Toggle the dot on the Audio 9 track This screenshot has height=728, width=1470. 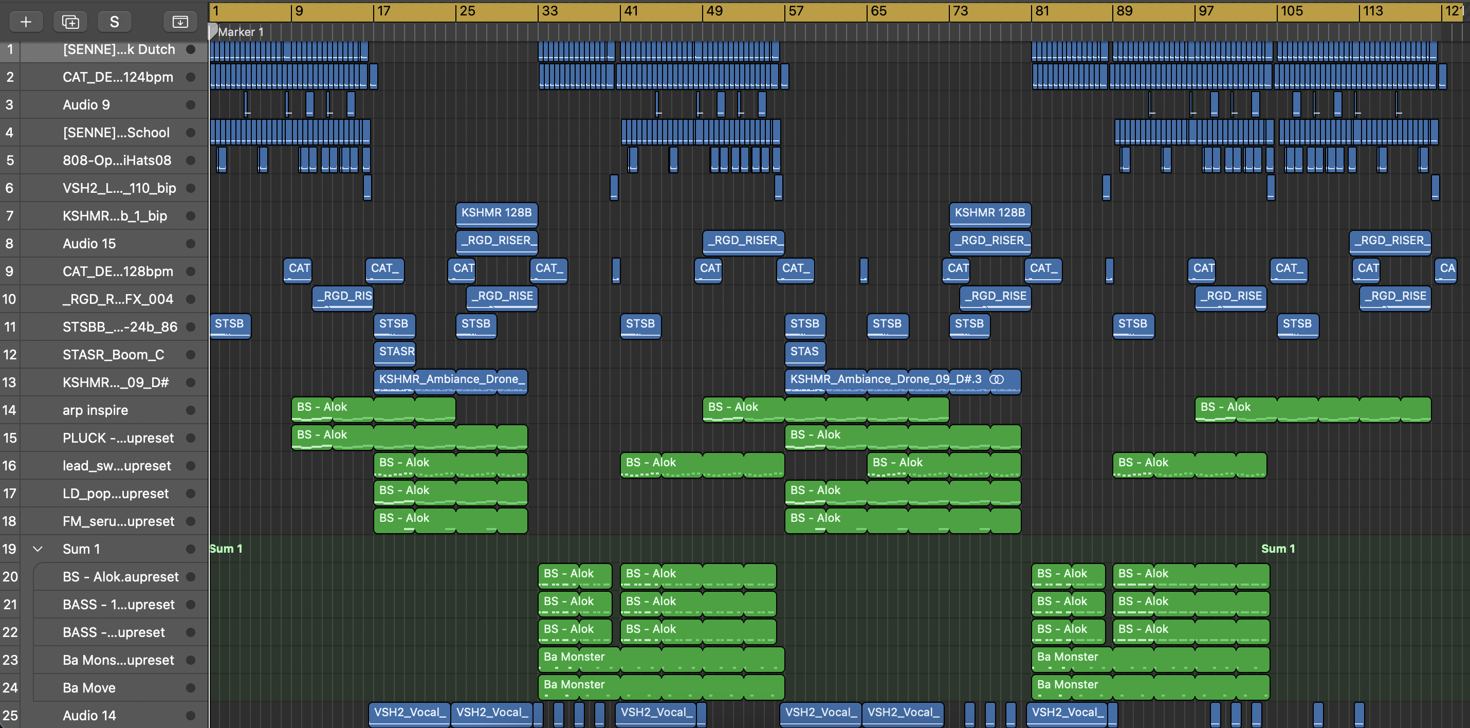click(x=191, y=104)
